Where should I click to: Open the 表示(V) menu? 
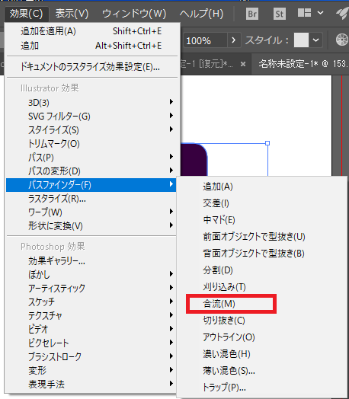point(72,14)
